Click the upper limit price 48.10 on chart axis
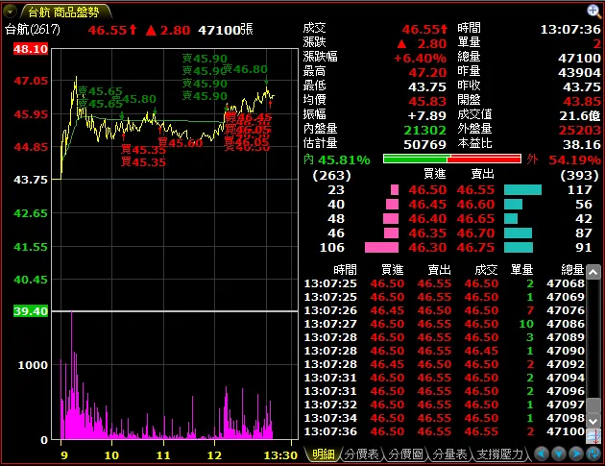605x466 pixels. pos(31,49)
